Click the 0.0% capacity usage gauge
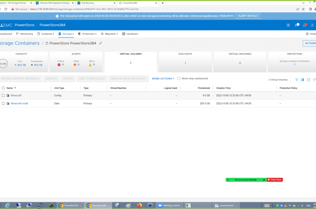Viewport: 316px width, 209px height. click(x=3, y=64)
